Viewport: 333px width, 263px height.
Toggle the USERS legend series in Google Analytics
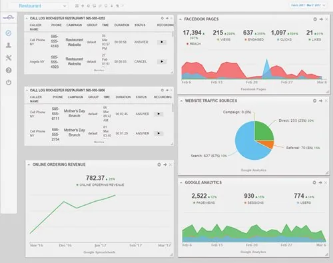click(304, 202)
